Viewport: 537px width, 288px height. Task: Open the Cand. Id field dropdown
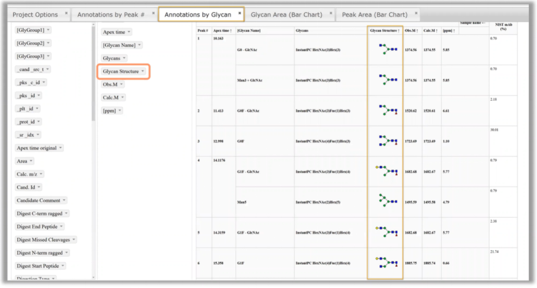[x=39, y=187]
